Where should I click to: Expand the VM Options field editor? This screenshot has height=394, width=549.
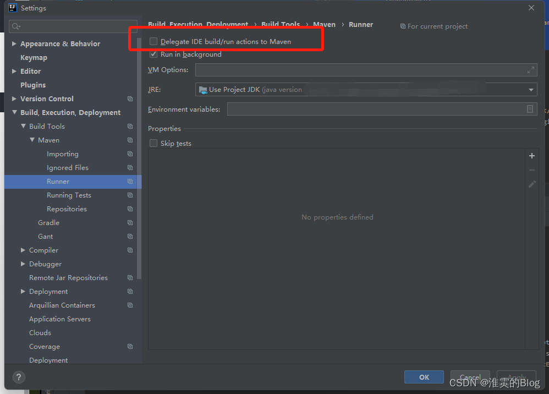530,70
